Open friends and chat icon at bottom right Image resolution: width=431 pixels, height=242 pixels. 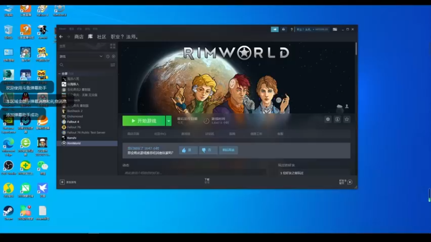[350, 182]
